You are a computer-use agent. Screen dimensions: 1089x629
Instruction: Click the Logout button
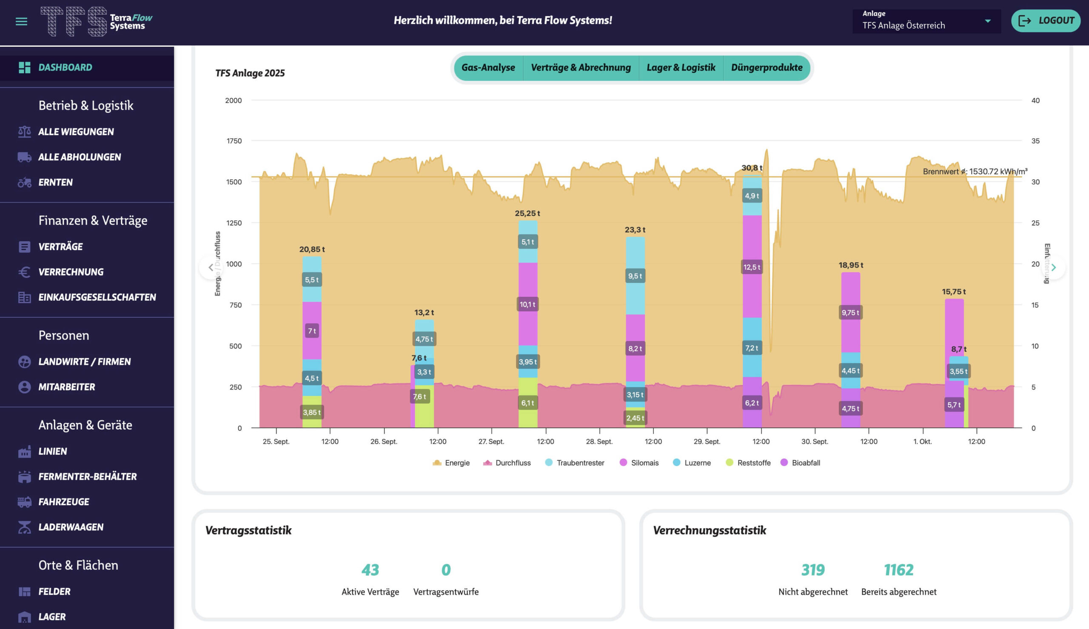1045,21
